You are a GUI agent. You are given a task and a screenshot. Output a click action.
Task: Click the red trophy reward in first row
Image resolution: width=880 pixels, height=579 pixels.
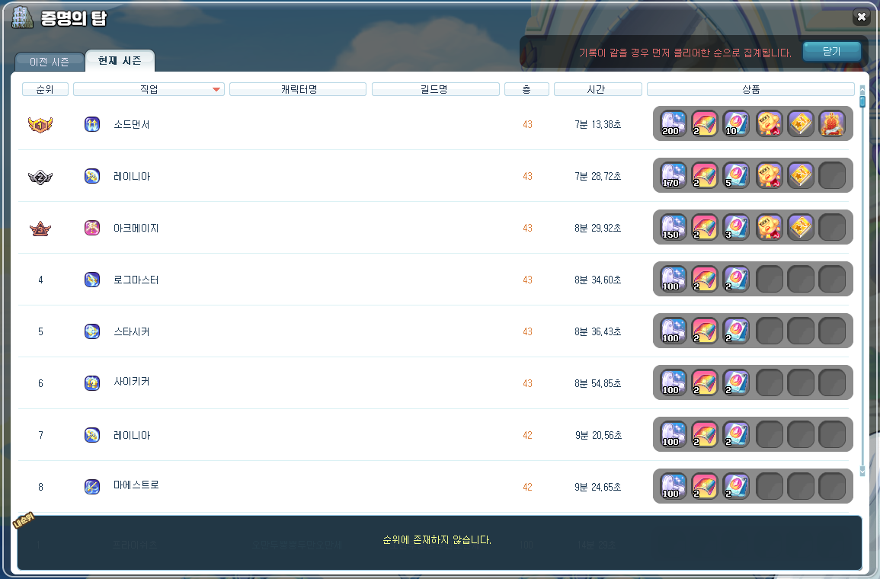click(x=831, y=123)
